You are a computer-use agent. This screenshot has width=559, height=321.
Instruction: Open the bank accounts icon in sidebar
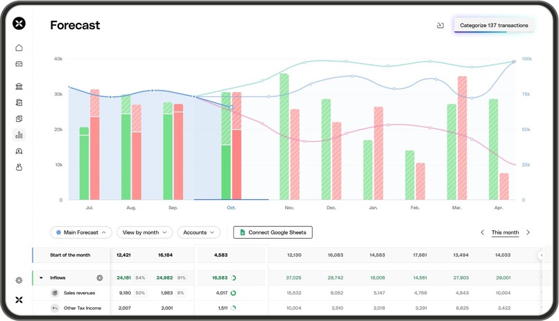[19, 86]
